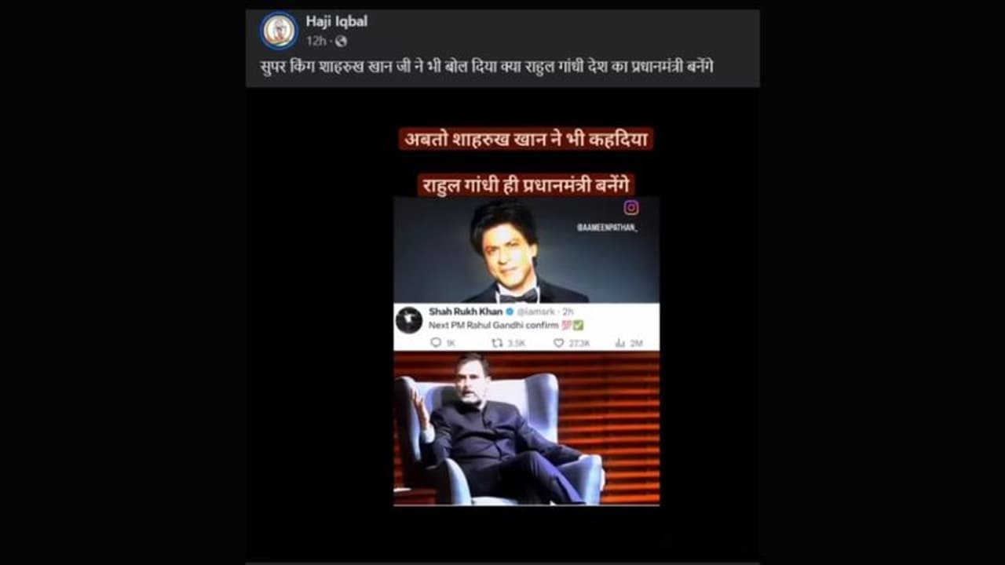Click the Shah Rukh Khan tweet name
Viewport: 1005px width, 565px height.
click(x=466, y=312)
